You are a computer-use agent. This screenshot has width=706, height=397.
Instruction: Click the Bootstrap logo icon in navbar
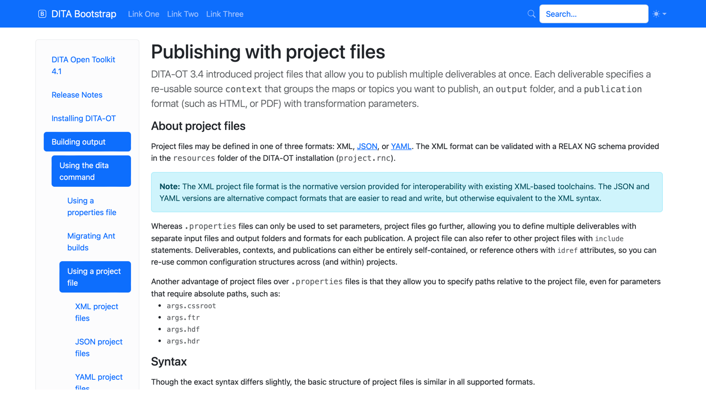click(42, 14)
